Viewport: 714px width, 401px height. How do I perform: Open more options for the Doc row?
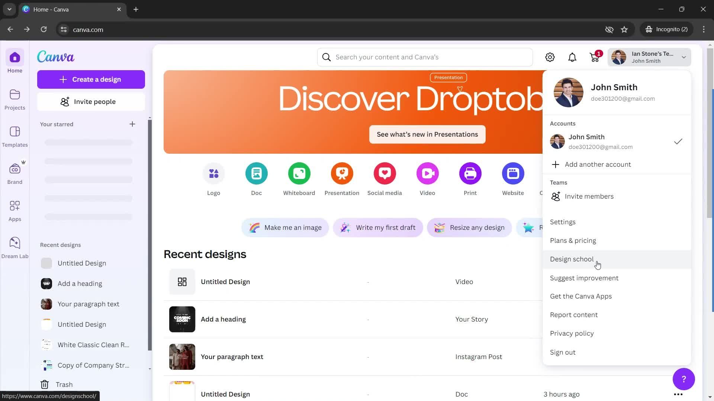point(678,394)
